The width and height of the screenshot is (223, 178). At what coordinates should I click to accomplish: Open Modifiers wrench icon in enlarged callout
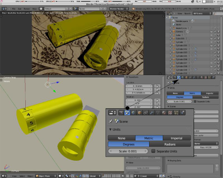[x=152, y=113]
